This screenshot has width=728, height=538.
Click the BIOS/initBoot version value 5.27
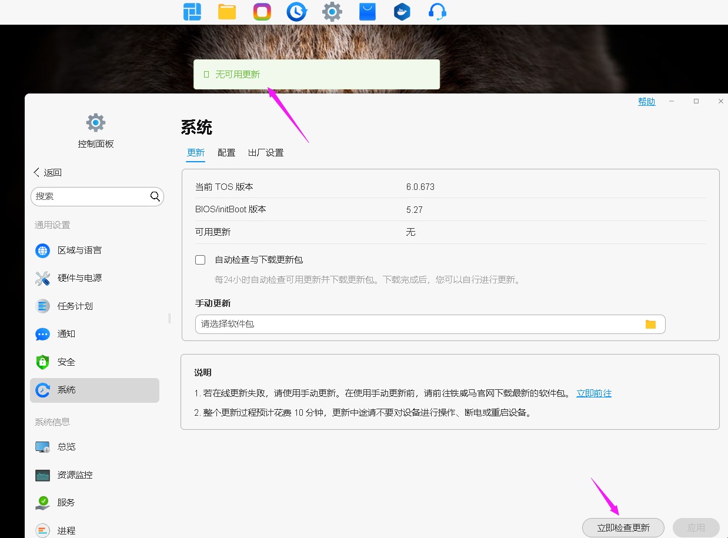tap(415, 209)
